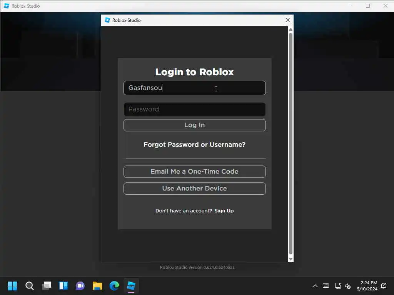The image size is (394, 295).
Task: Follow the Sign Up link
Action: tap(224, 211)
